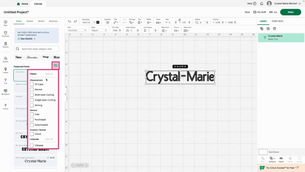The height and width of the screenshot is (172, 305).
Task: Check the Multi-layer Cutting filter
Action: 32,95
